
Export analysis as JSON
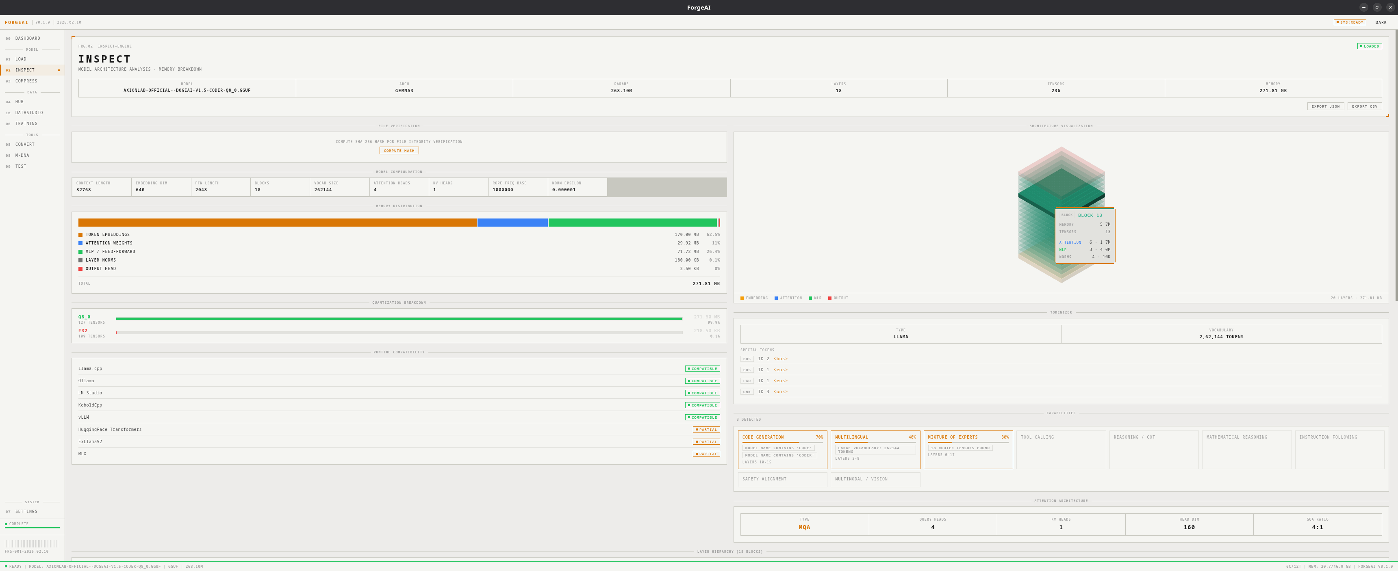(1325, 106)
